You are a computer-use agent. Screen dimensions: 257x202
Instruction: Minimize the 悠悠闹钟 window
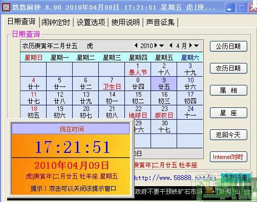point(229,8)
